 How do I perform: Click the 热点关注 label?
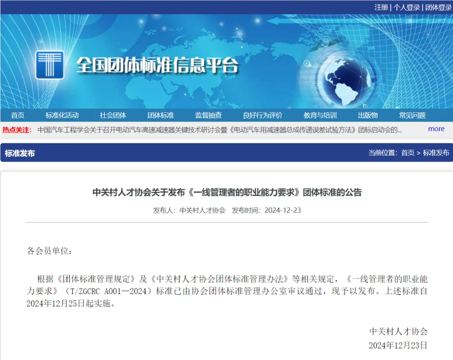pyautogui.click(x=17, y=130)
